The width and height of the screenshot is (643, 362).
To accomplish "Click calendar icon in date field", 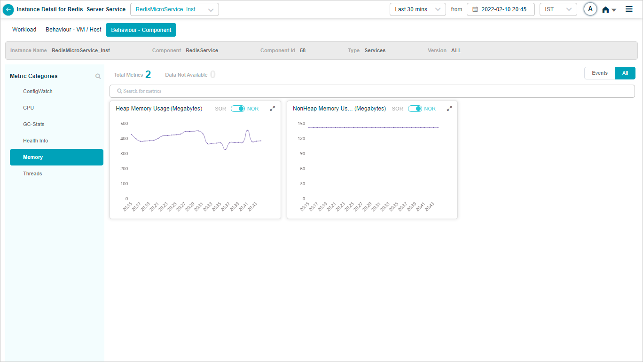I will click(475, 9).
